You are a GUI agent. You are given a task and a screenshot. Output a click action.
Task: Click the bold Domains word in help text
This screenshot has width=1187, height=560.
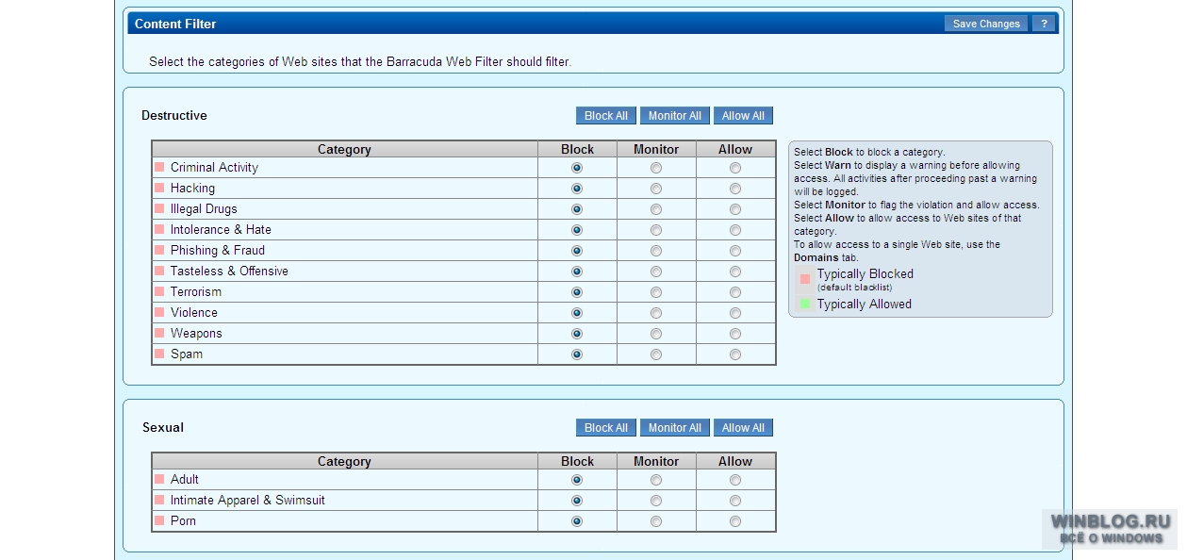[816, 257]
